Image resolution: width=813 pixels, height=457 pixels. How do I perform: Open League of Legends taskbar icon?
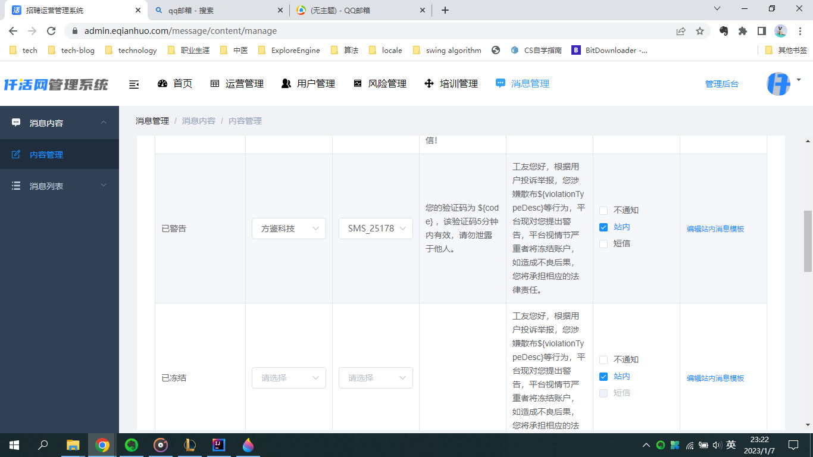click(x=190, y=445)
